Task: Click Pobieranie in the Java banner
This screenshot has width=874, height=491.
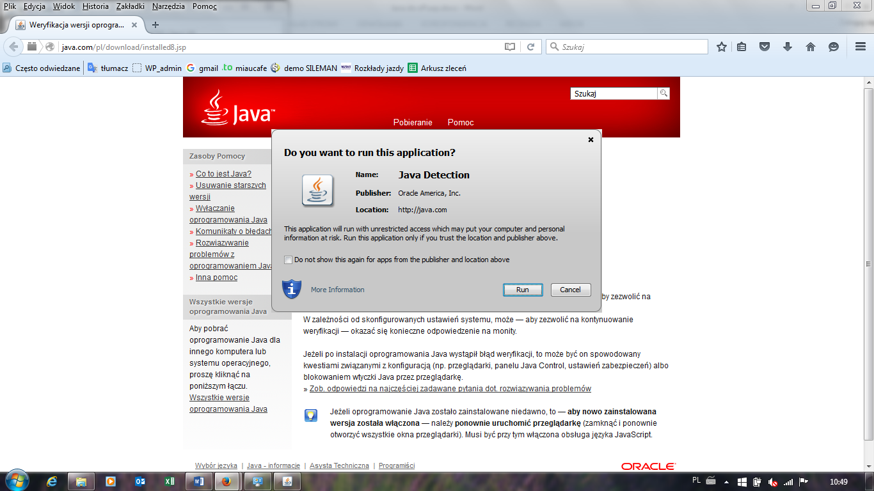Action: tap(413, 122)
